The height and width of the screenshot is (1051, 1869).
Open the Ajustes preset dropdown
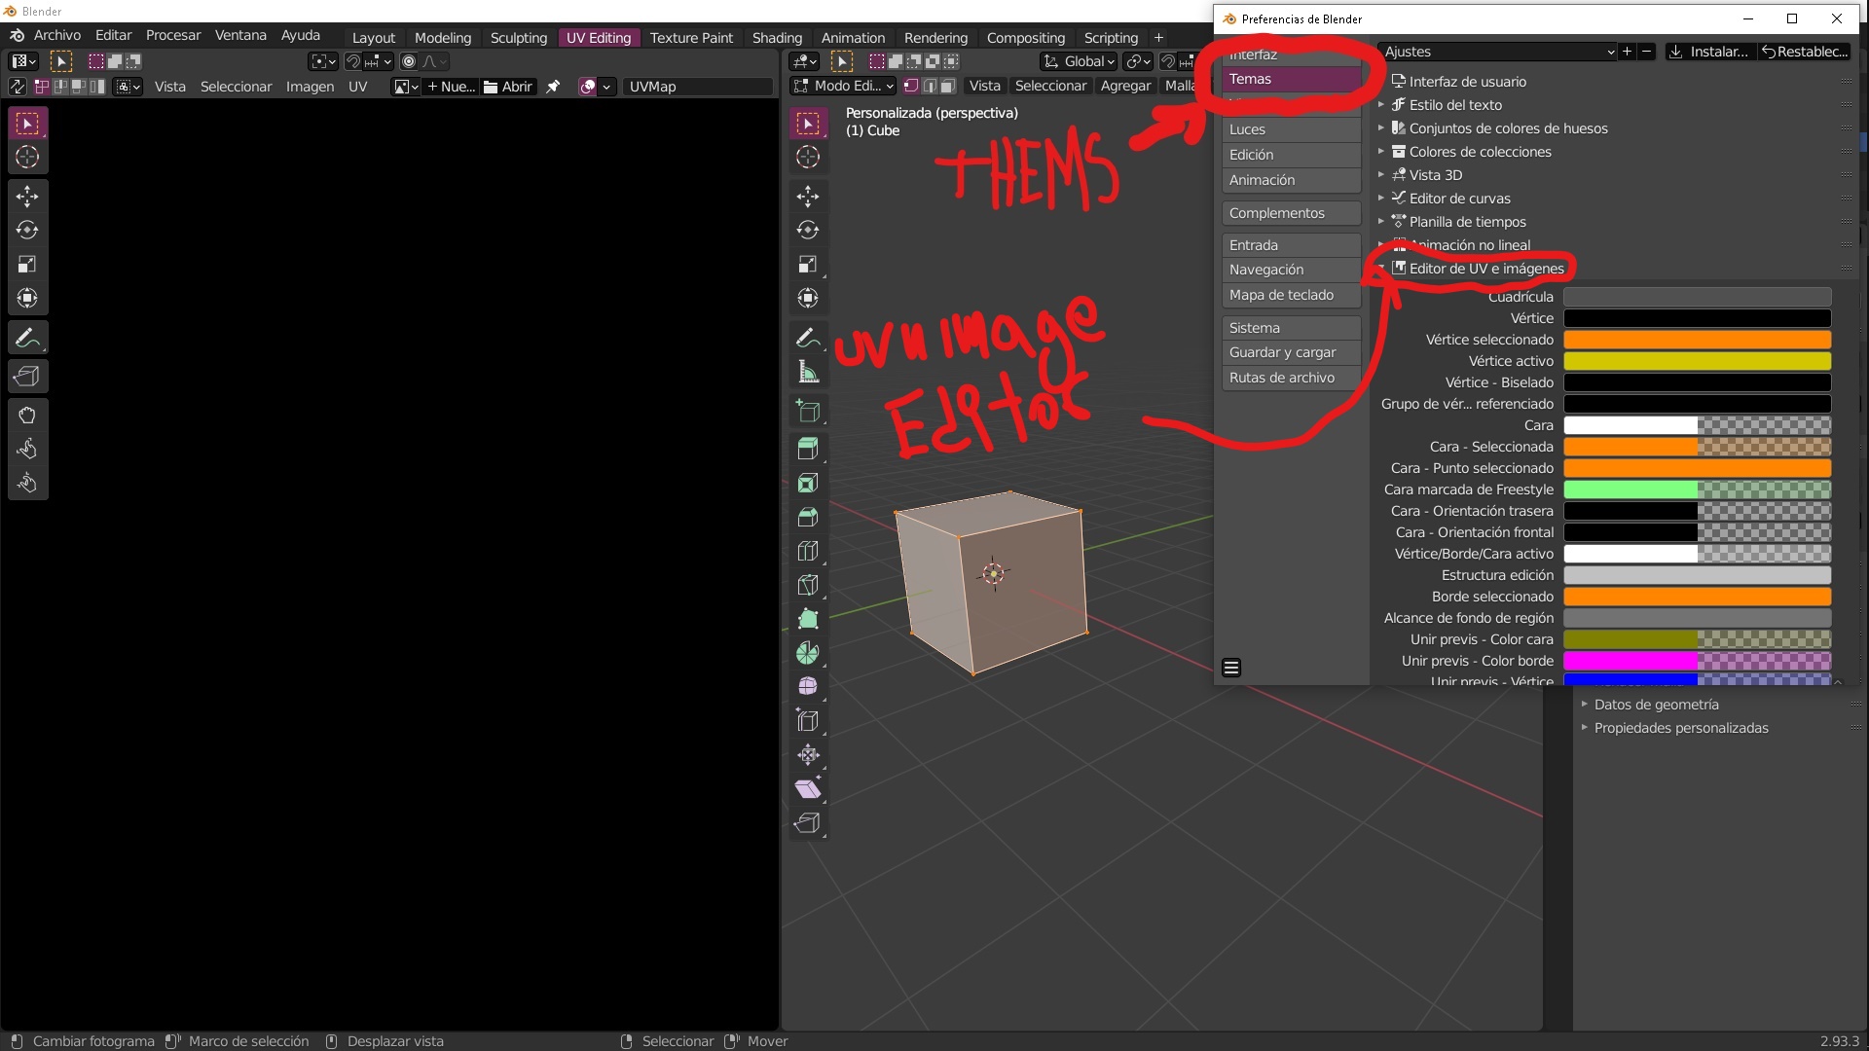pyautogui.click(x=1497, y=52)
